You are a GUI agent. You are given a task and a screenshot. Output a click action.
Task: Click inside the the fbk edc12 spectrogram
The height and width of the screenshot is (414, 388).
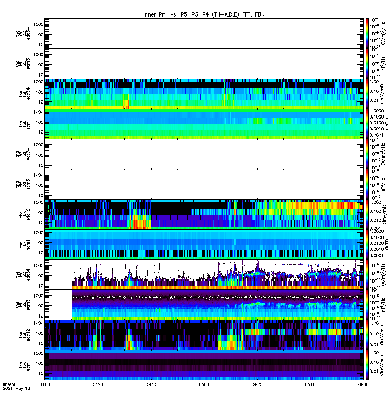pyautogui.click(x=204, y=335)
